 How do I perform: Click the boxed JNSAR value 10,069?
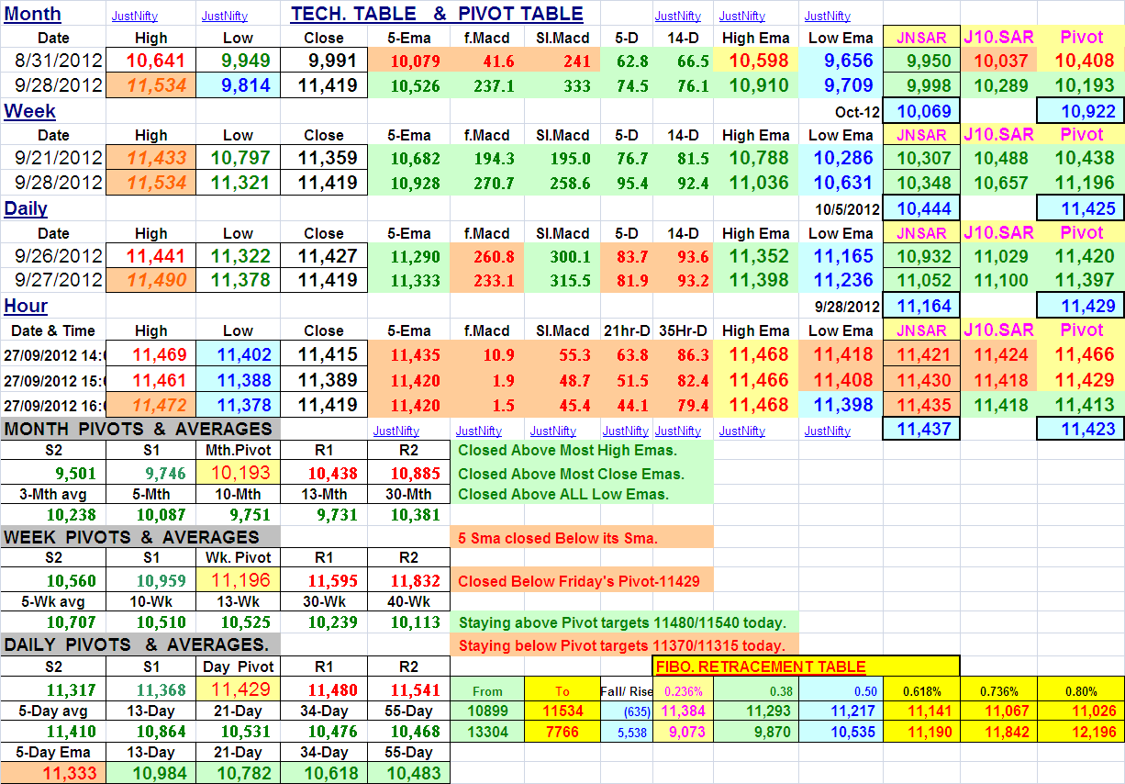(x=921, y=111)
